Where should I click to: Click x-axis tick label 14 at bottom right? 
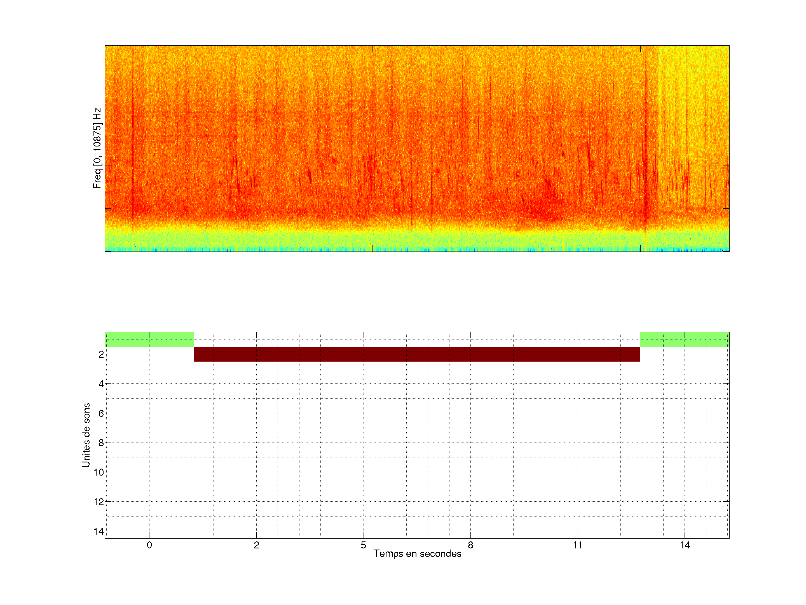tap(685, 545)
